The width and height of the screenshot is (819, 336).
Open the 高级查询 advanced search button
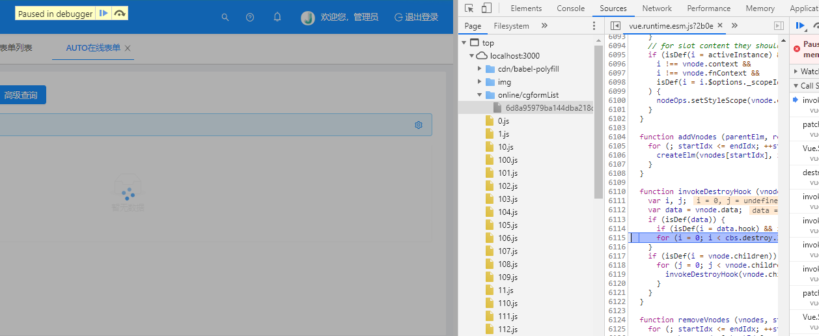21,95
